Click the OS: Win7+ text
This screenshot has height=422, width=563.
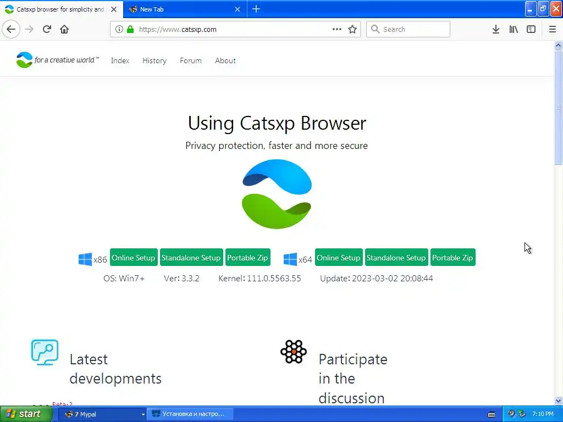point(124,279)
